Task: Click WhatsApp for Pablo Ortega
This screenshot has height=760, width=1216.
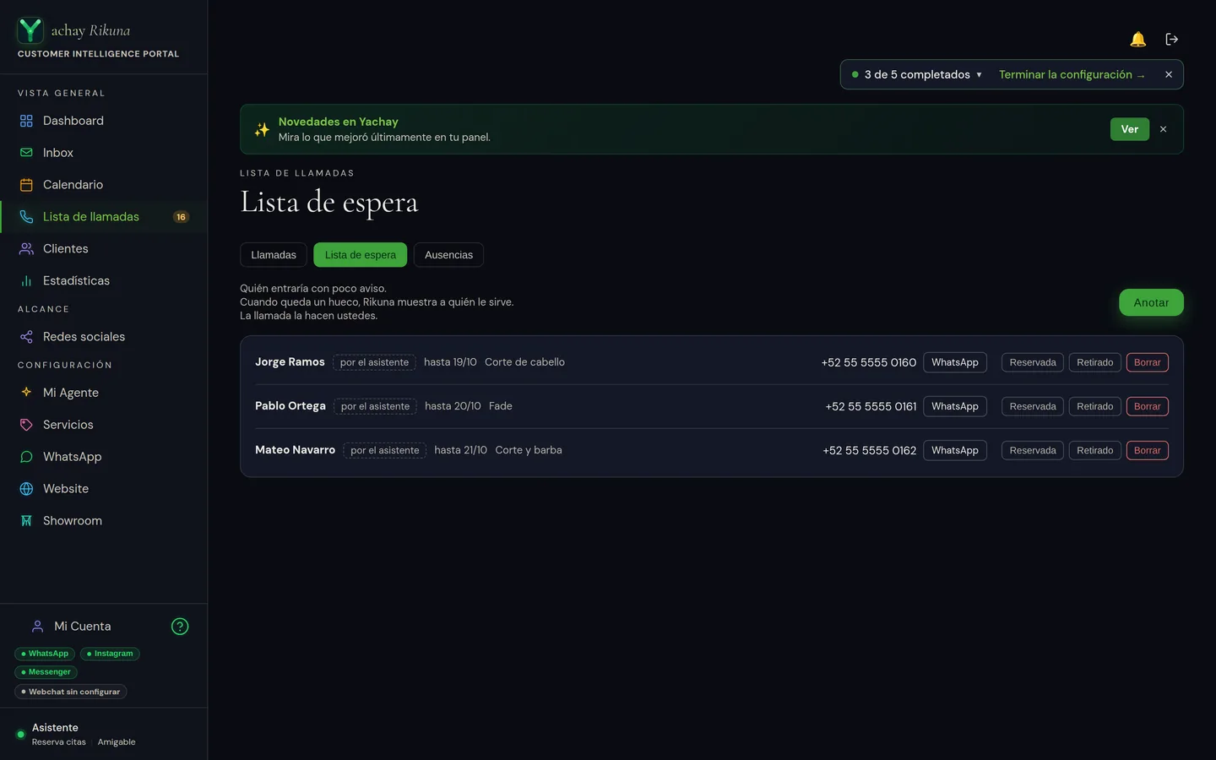Action: pyautogui.click(x=954, y=406)
